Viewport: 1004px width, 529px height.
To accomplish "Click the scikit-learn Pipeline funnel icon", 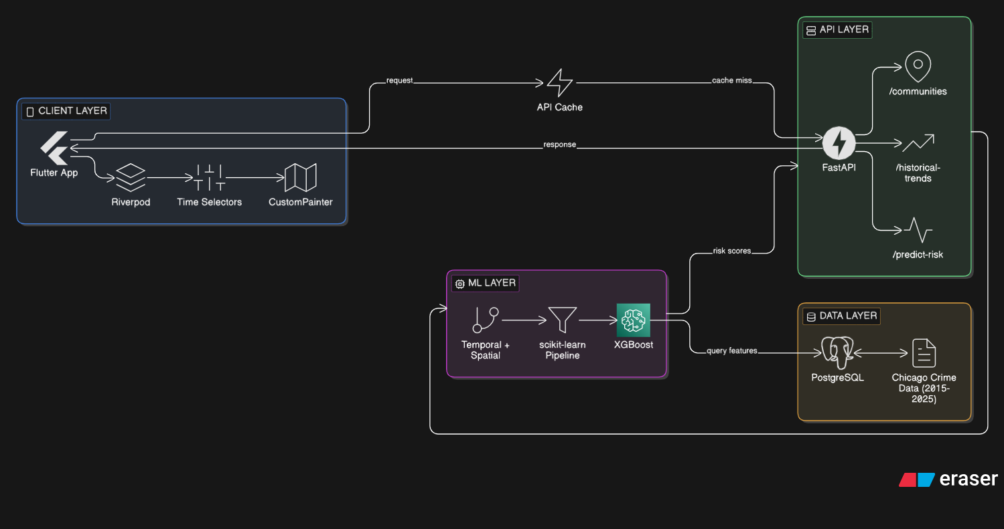I will [x=562, y=320].
